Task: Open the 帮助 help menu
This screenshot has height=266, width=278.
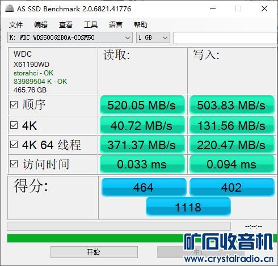Action: [141, 25]
